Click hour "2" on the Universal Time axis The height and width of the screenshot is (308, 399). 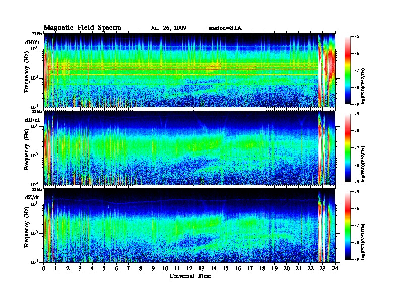[68, 268]
